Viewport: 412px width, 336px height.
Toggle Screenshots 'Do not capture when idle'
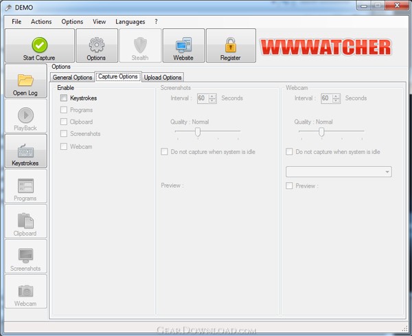[164, 152]
